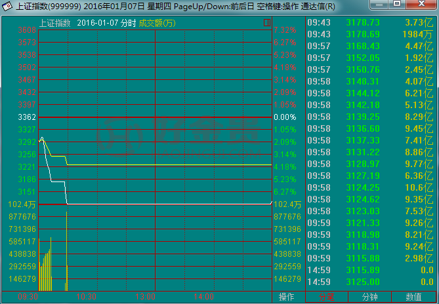
Task: Click the app icon in the title bar
Action: [x=7, y=7]
